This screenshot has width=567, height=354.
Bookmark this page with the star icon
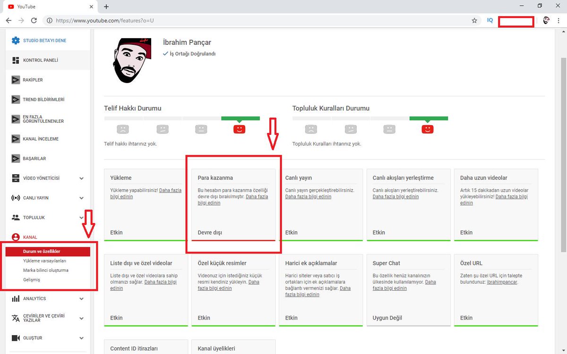click(474, 21)
